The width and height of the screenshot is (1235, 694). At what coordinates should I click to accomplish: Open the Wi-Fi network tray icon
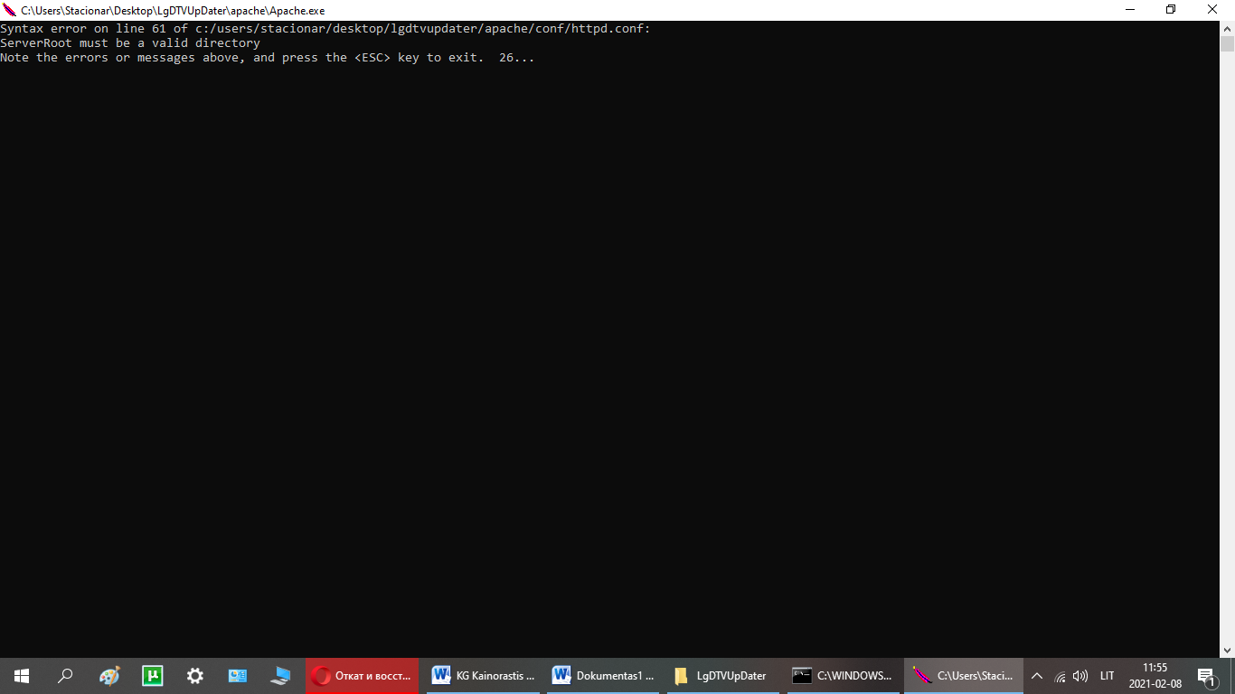coord(1060,676)
